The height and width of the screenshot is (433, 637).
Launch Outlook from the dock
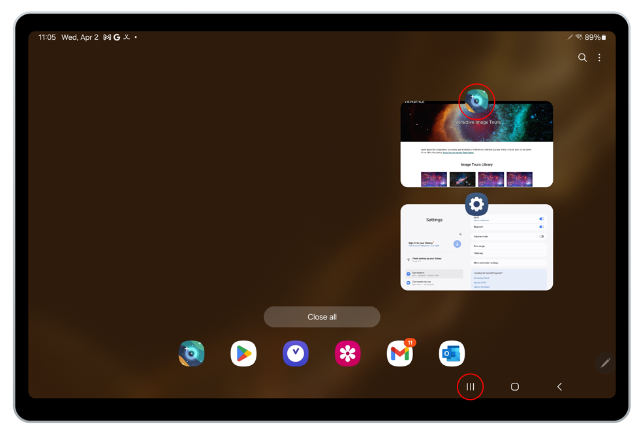(x=452, y=353)
